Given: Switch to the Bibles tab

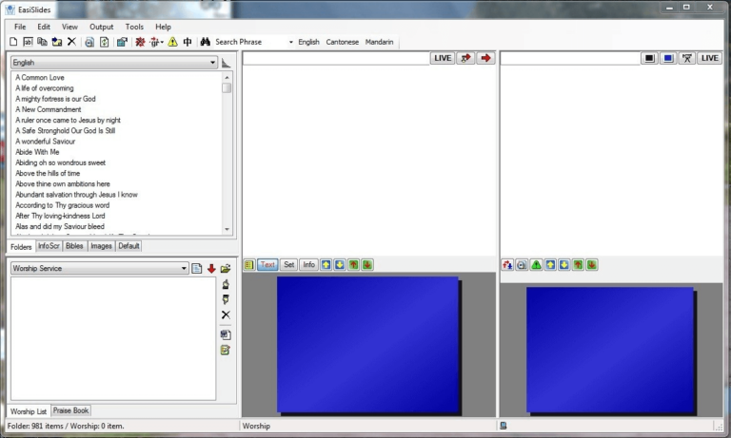Looking at the screenshot, I should pyautogui.click(x=74, y=246).
